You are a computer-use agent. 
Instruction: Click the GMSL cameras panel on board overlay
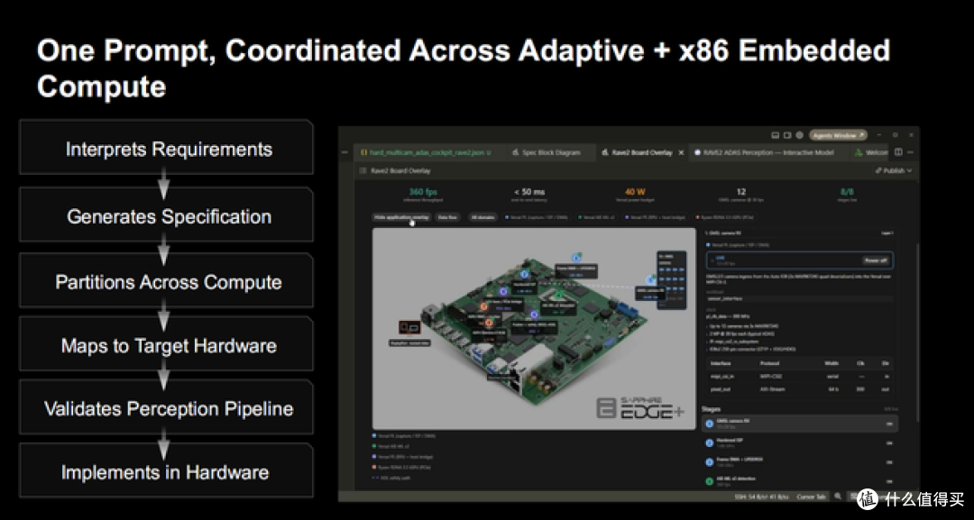coord(672,279)
